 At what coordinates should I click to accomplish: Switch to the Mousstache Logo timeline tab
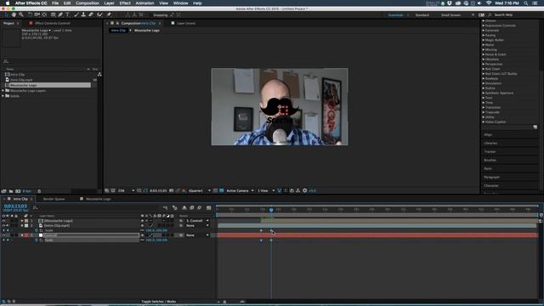(99, 199)
